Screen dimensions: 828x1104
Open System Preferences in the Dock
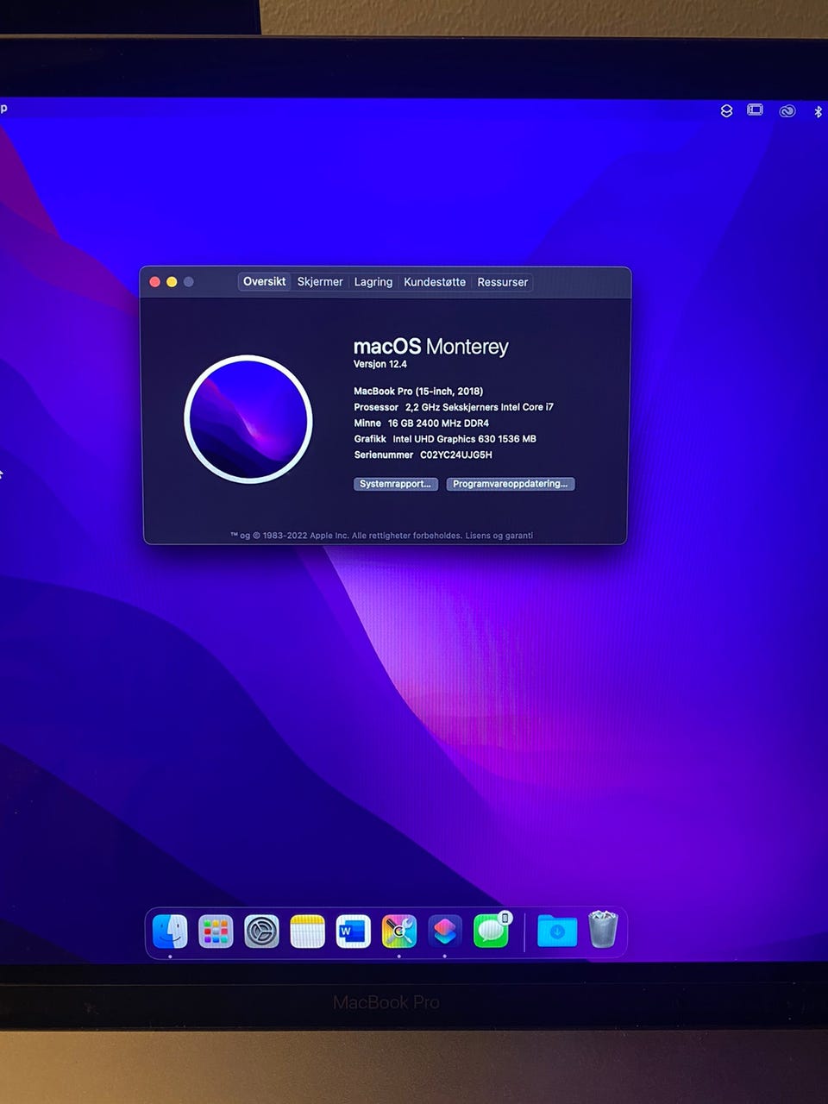pos(261,931)
